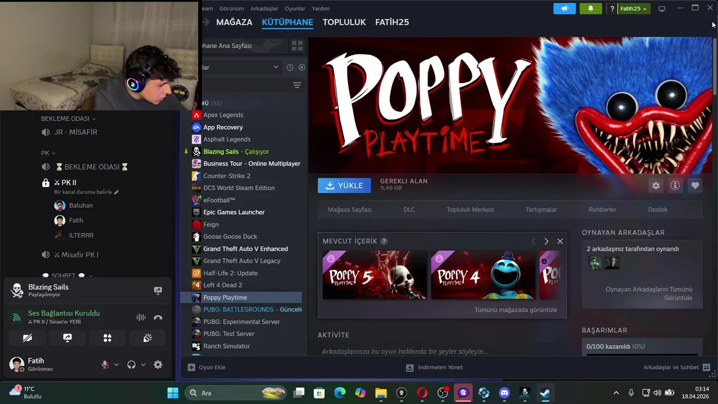Go to TOPLULUK tab
The height and width of the screenshot is (404, 718).
coord(344,22)
